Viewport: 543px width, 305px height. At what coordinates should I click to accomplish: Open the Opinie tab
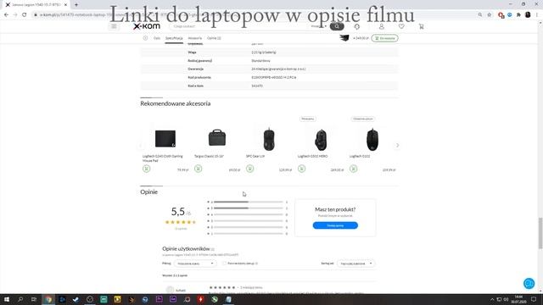214,38
